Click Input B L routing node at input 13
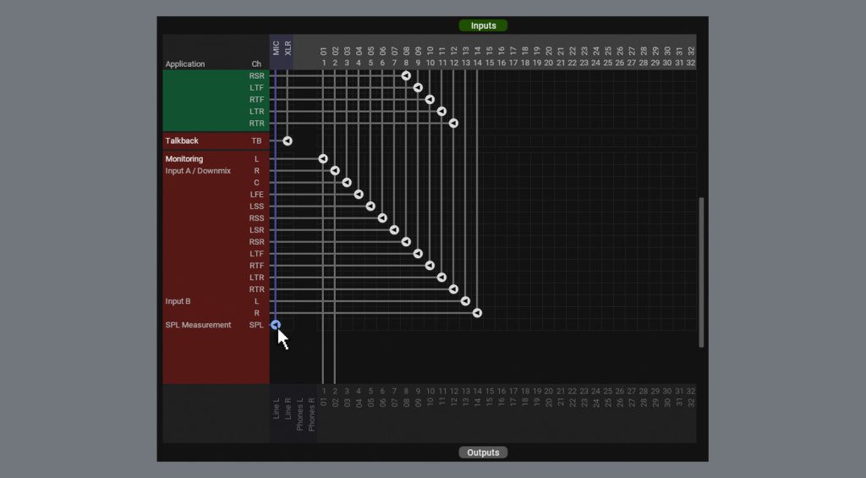 click(465, 301)
